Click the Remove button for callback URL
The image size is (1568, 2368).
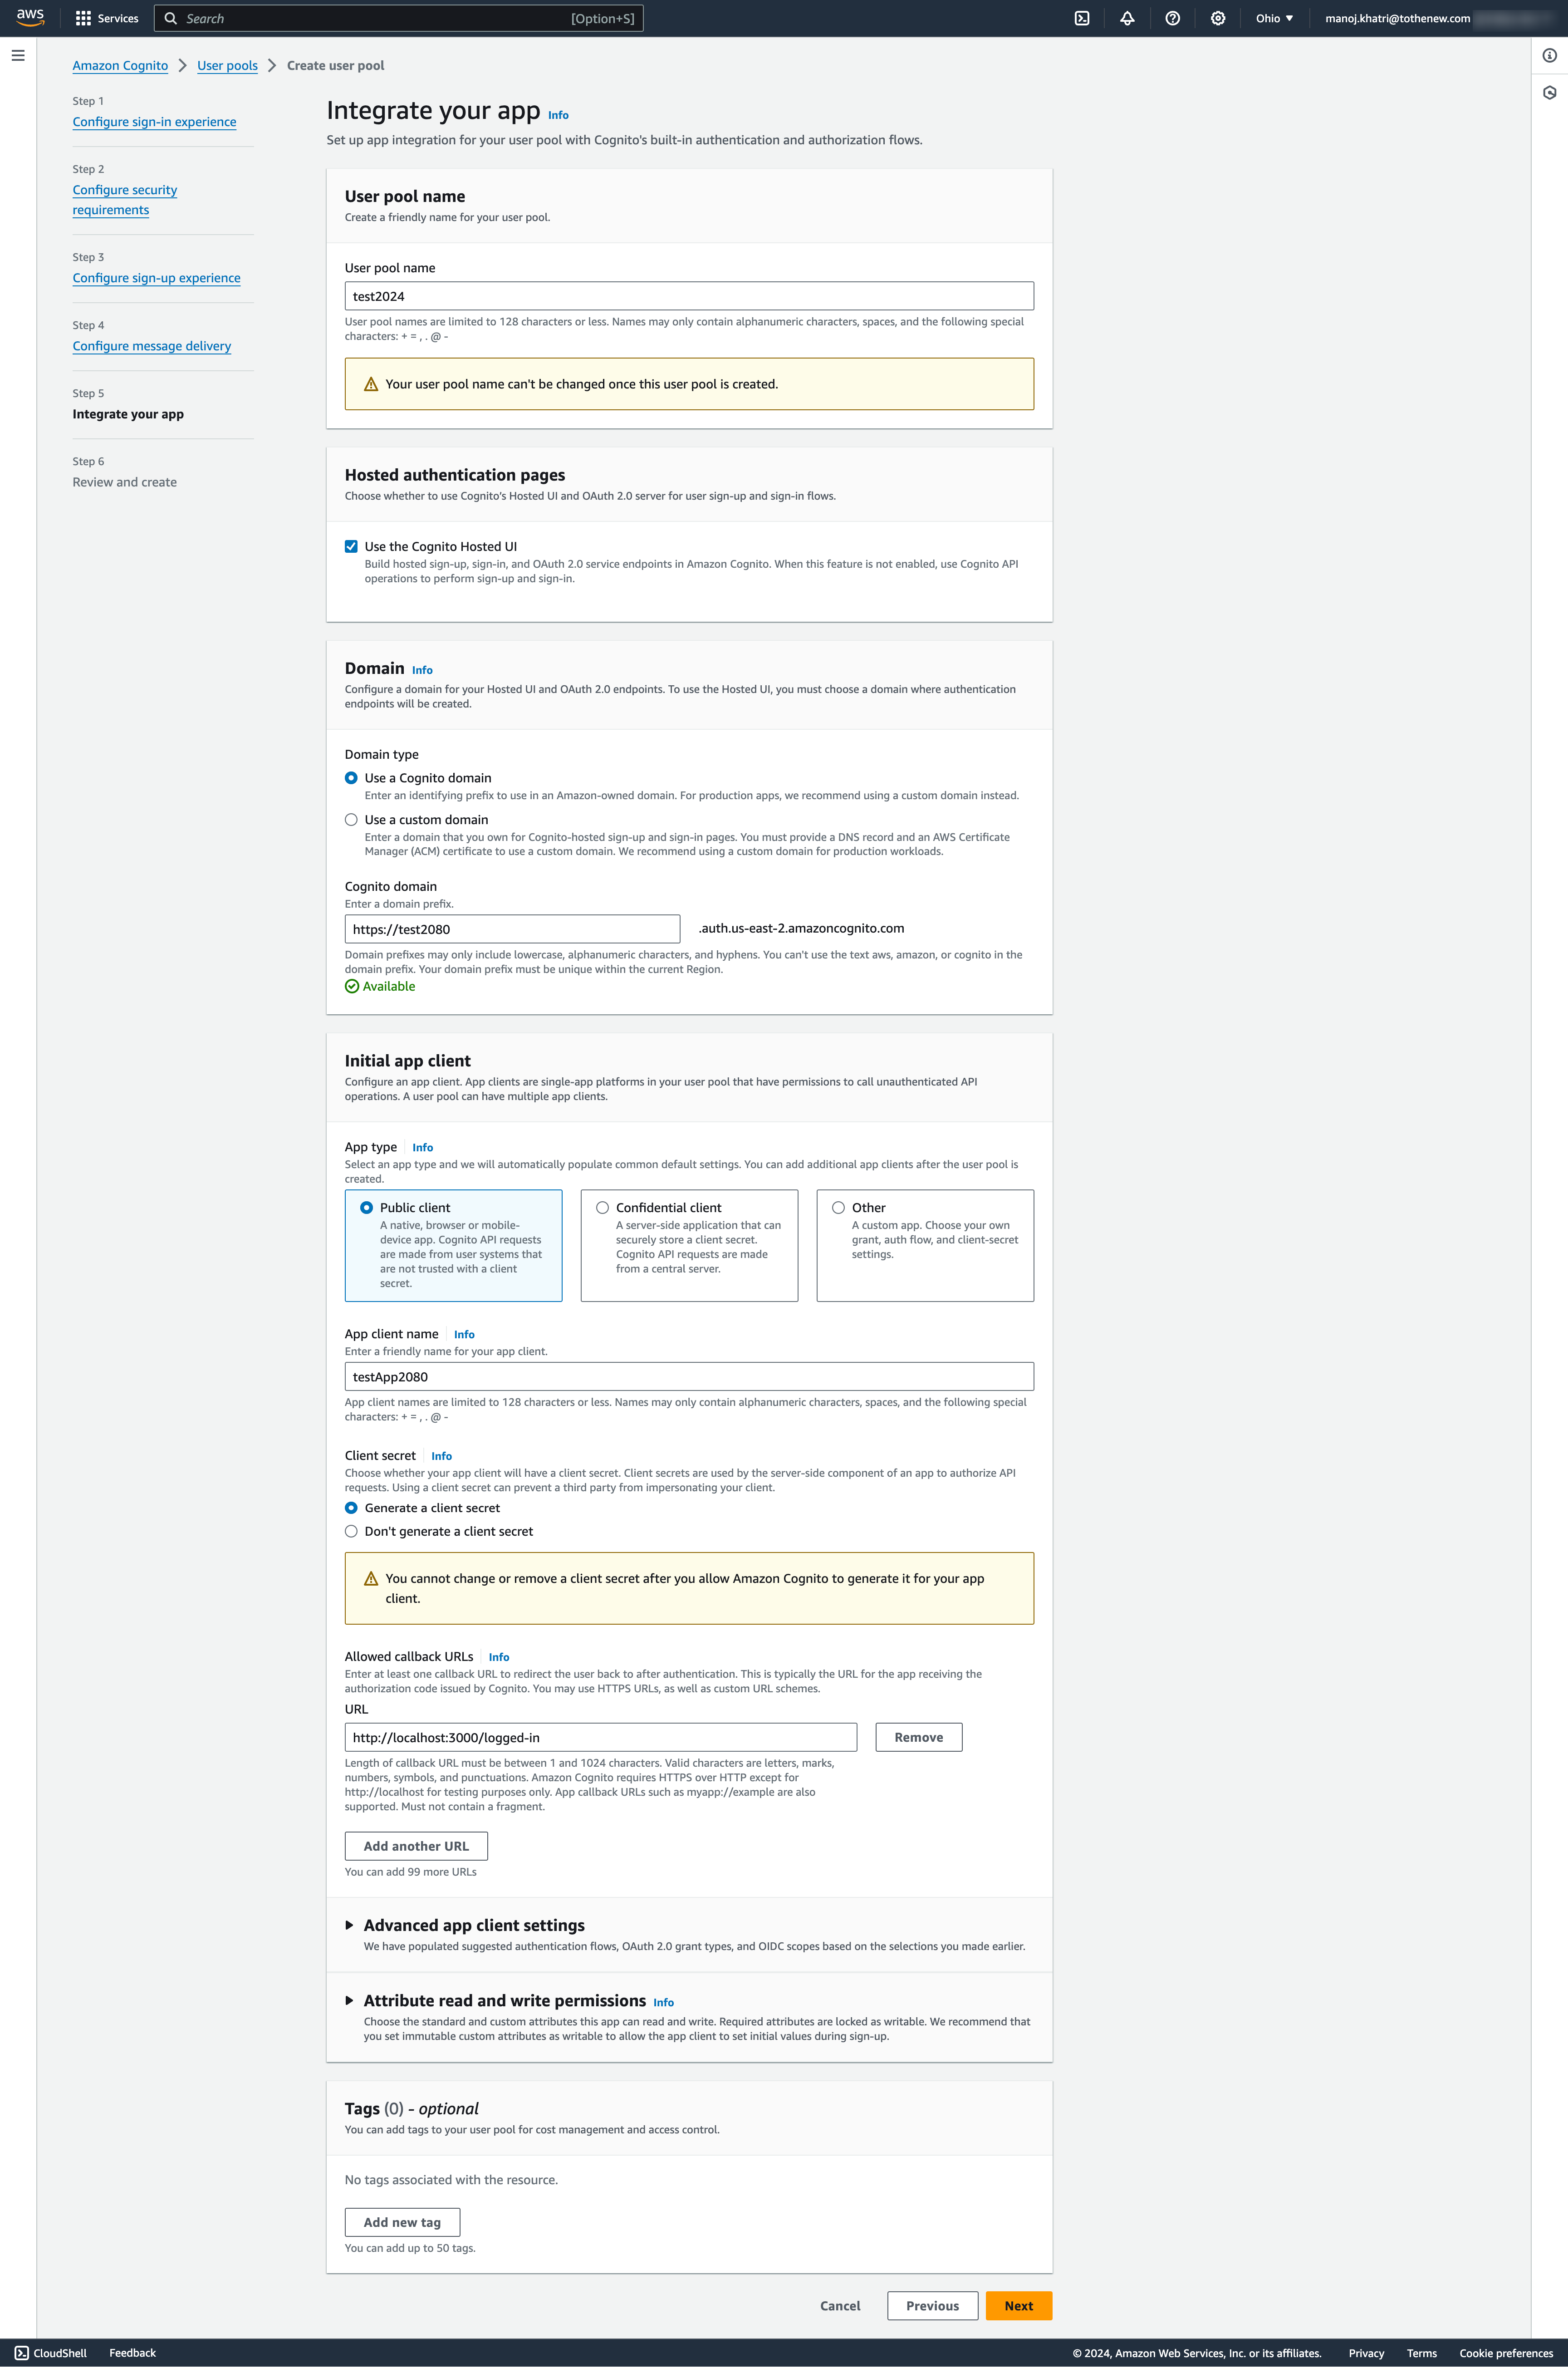tap(917, 1736)
